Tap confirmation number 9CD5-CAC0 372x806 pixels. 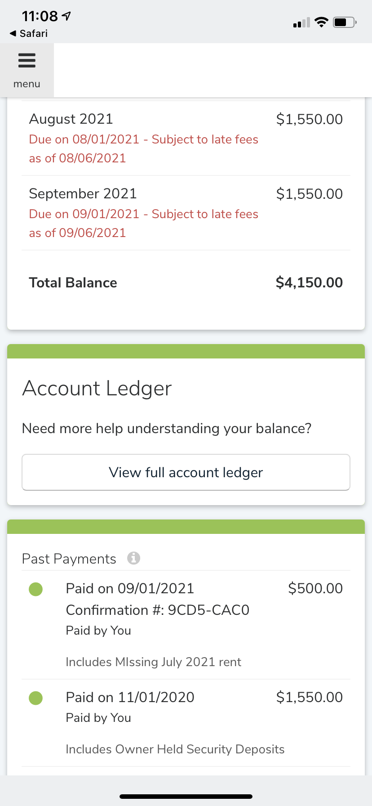208,610
